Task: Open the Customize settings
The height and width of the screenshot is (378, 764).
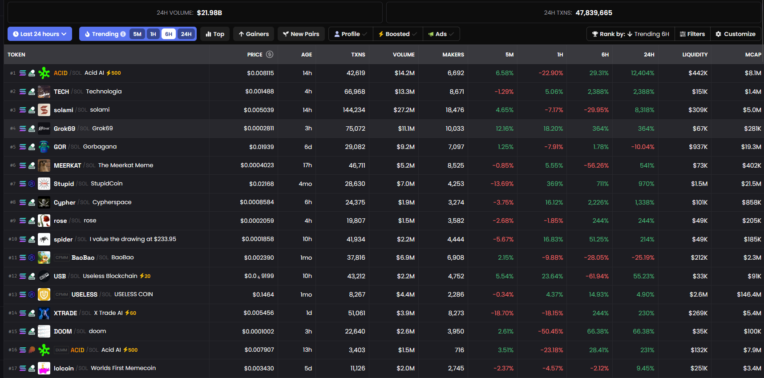Action: [736, 34]
